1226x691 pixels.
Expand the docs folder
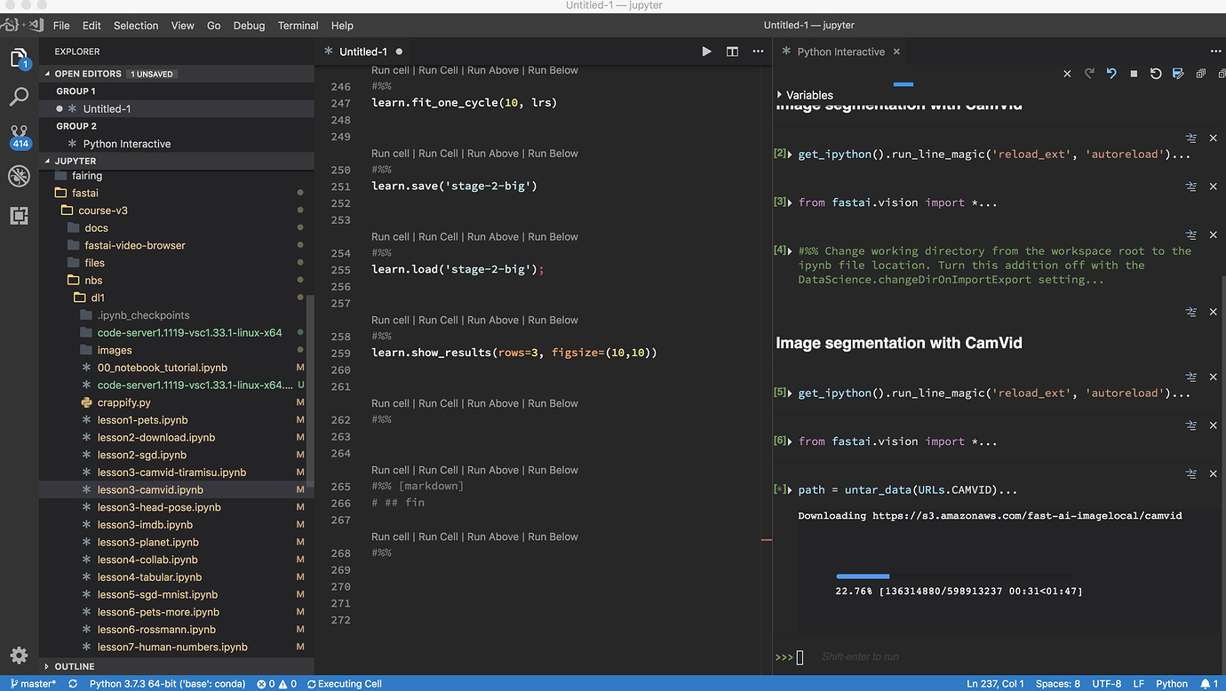click(x=88, y=228)
